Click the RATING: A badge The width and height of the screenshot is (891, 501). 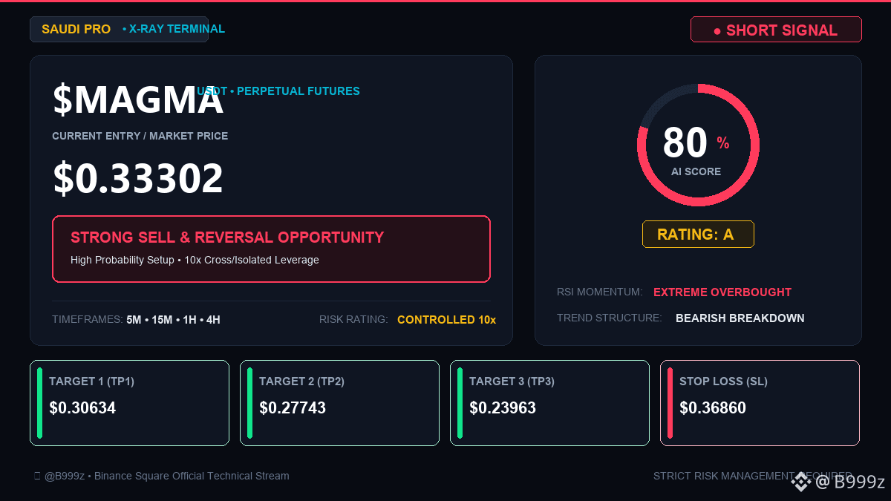(x=698, y=235)
